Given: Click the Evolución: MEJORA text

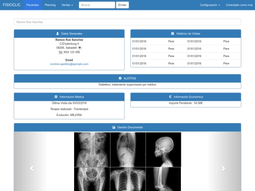Looking at the screenshot, I should click(x=69, y=115).
